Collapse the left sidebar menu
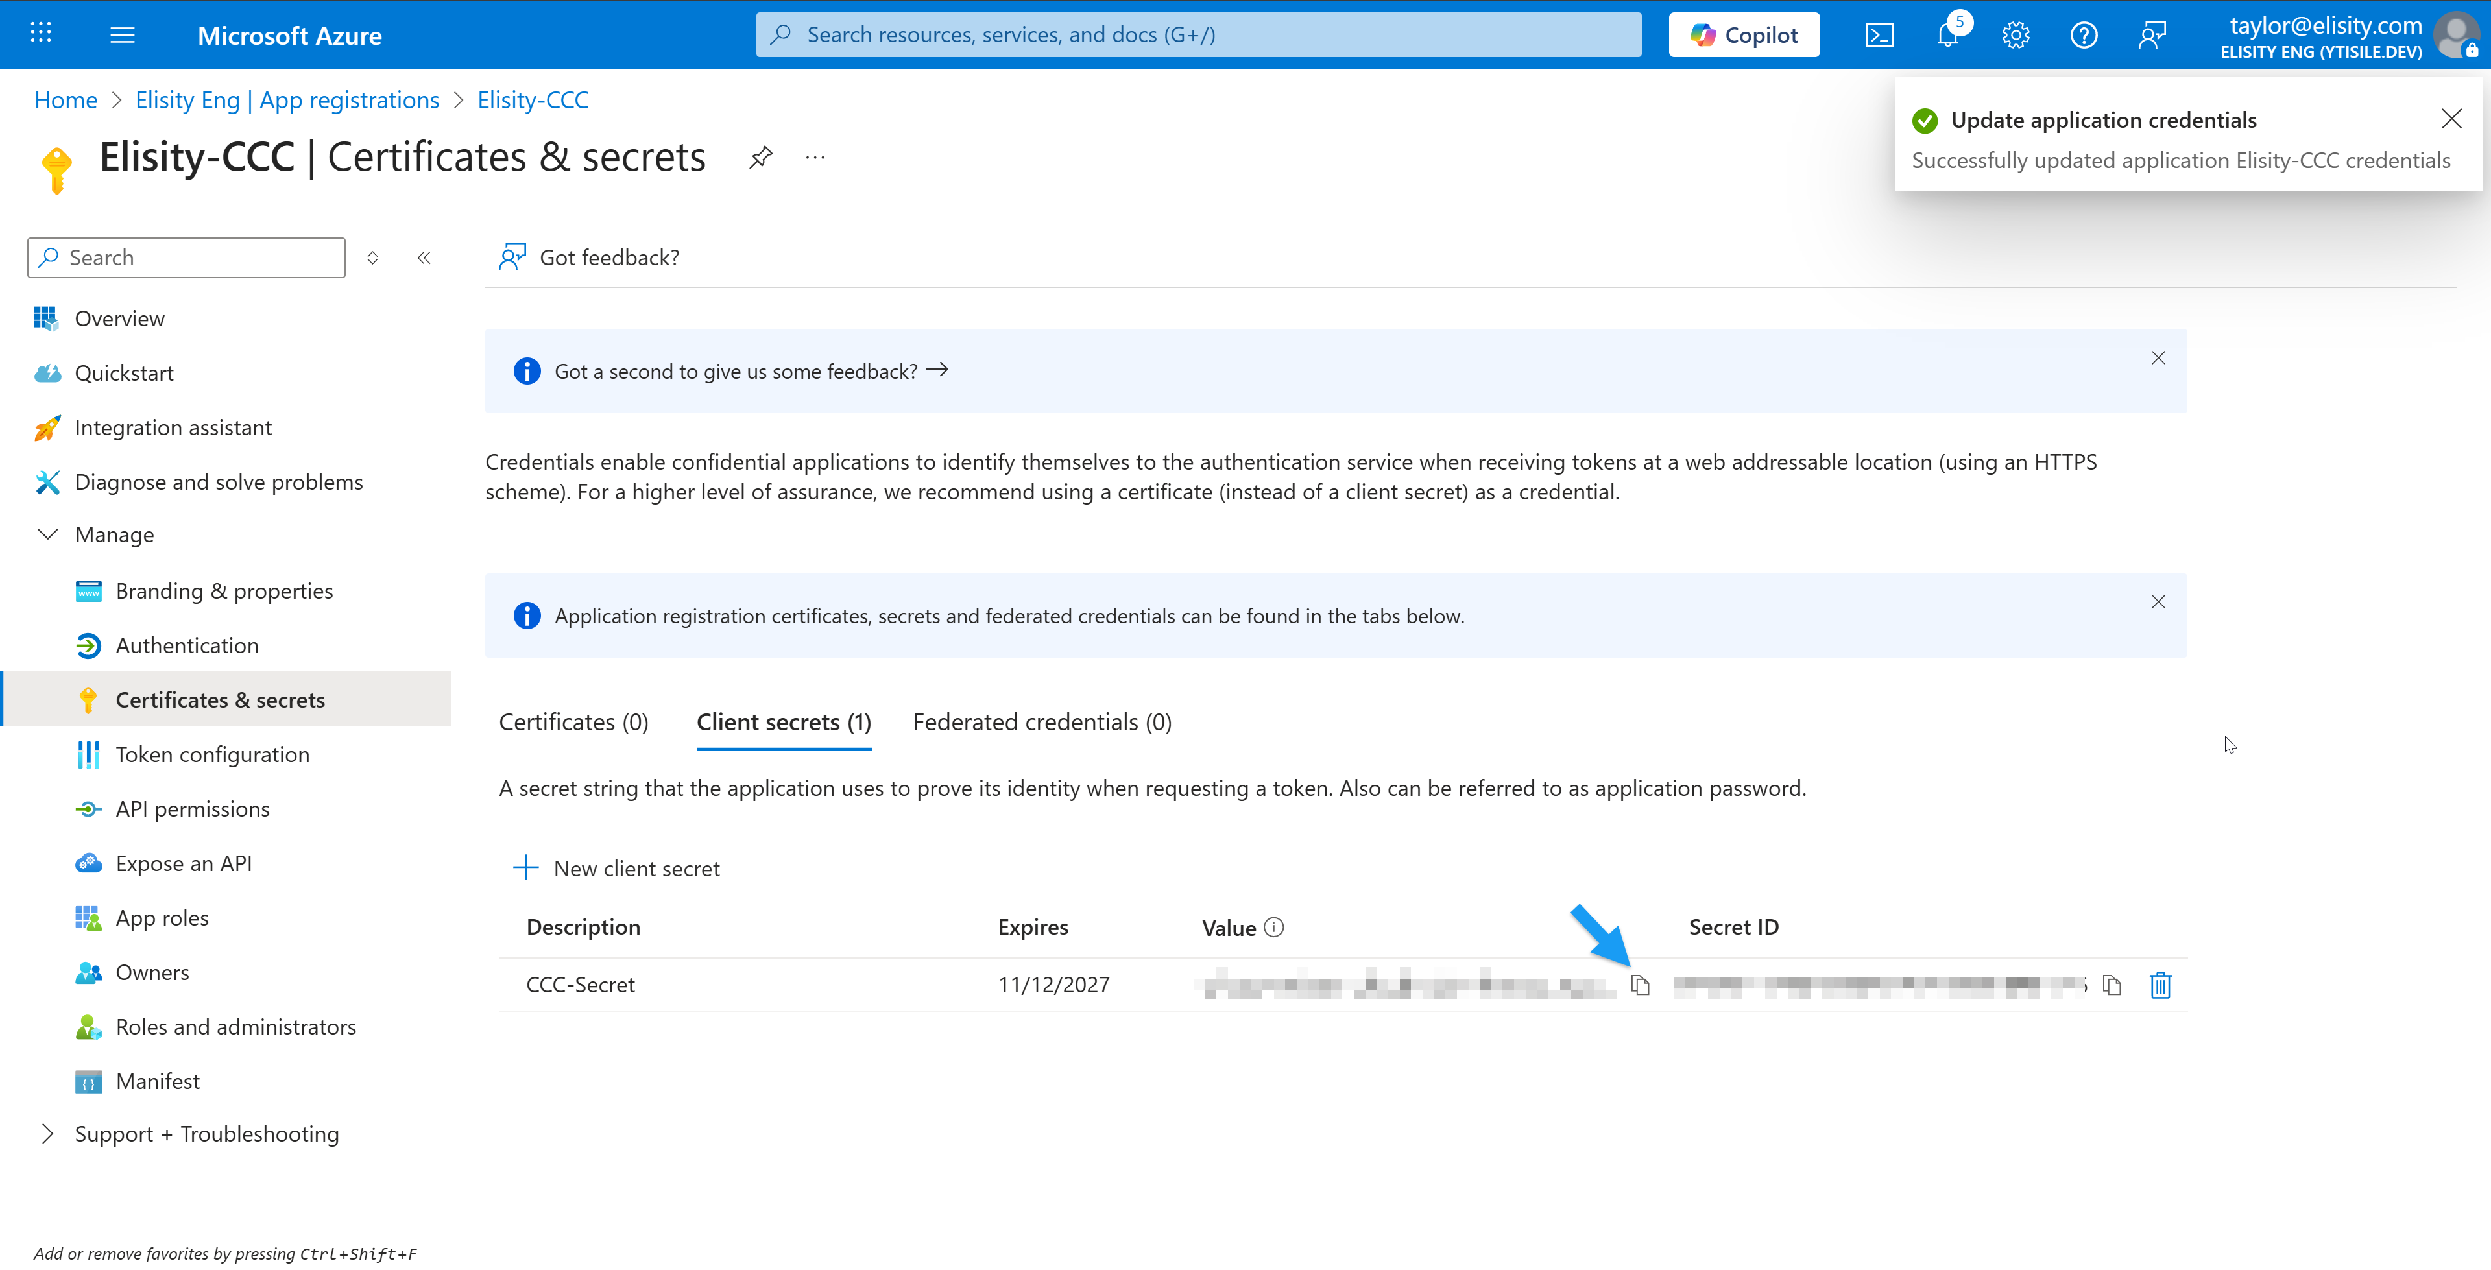2491x1270 pixels. [x=424, y=258]
